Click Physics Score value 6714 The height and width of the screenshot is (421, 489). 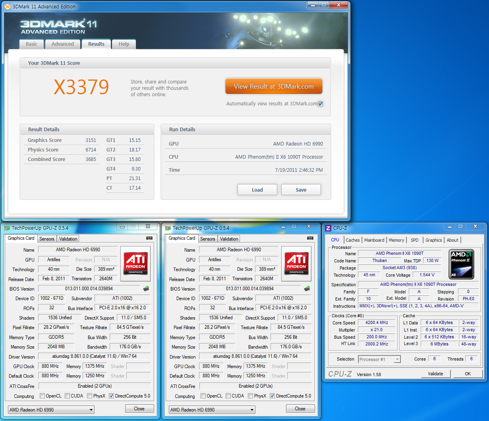click(91, 150)
